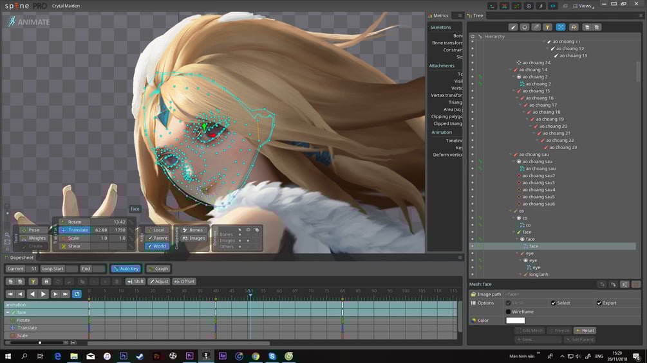
Task: Select the Weights tool
Action: (34, 238)
